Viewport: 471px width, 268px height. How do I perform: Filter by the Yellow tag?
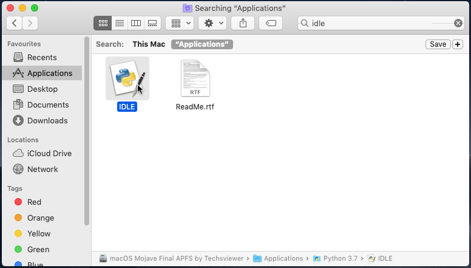click(42, 234)
